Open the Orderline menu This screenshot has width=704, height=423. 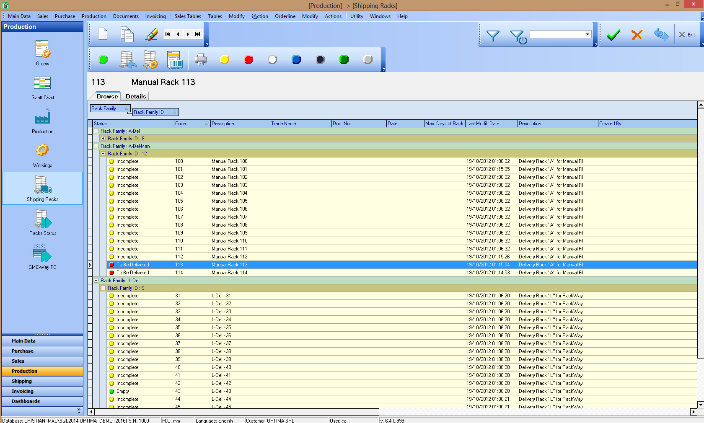click(x=285, y=16)
